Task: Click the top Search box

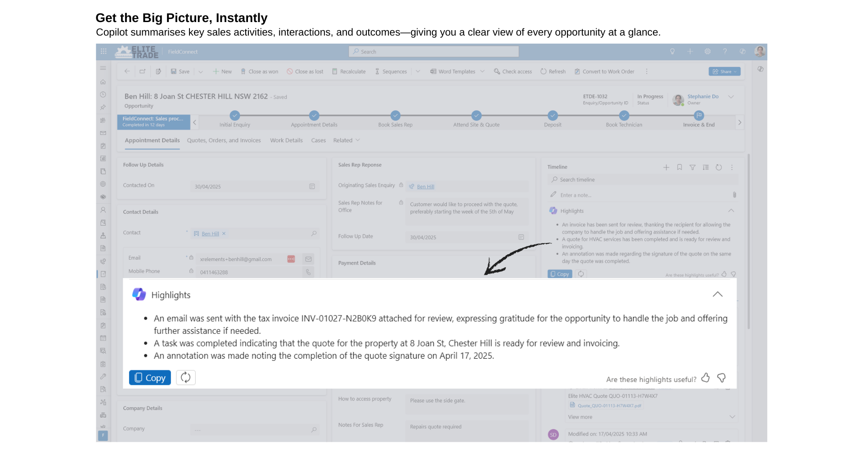Action: click(x=434, y=52)
